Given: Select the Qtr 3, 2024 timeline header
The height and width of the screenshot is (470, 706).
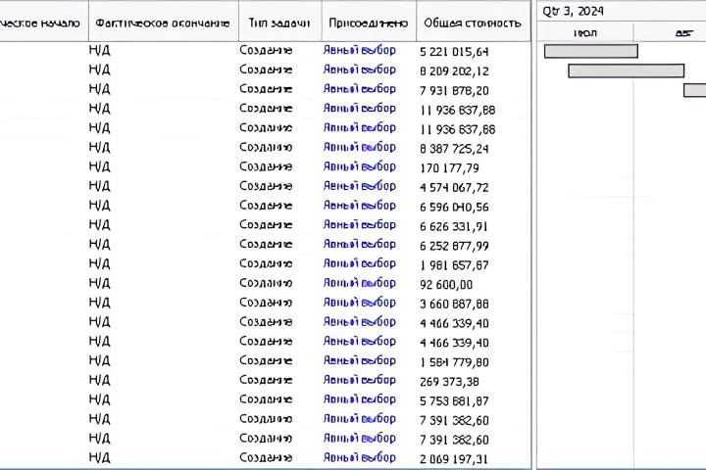Looking at the screenshot, I should [573, 11].
